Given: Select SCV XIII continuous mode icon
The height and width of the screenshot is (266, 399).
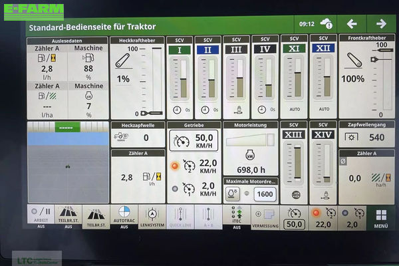Looking at the screenshot, I should pos(296,195).
